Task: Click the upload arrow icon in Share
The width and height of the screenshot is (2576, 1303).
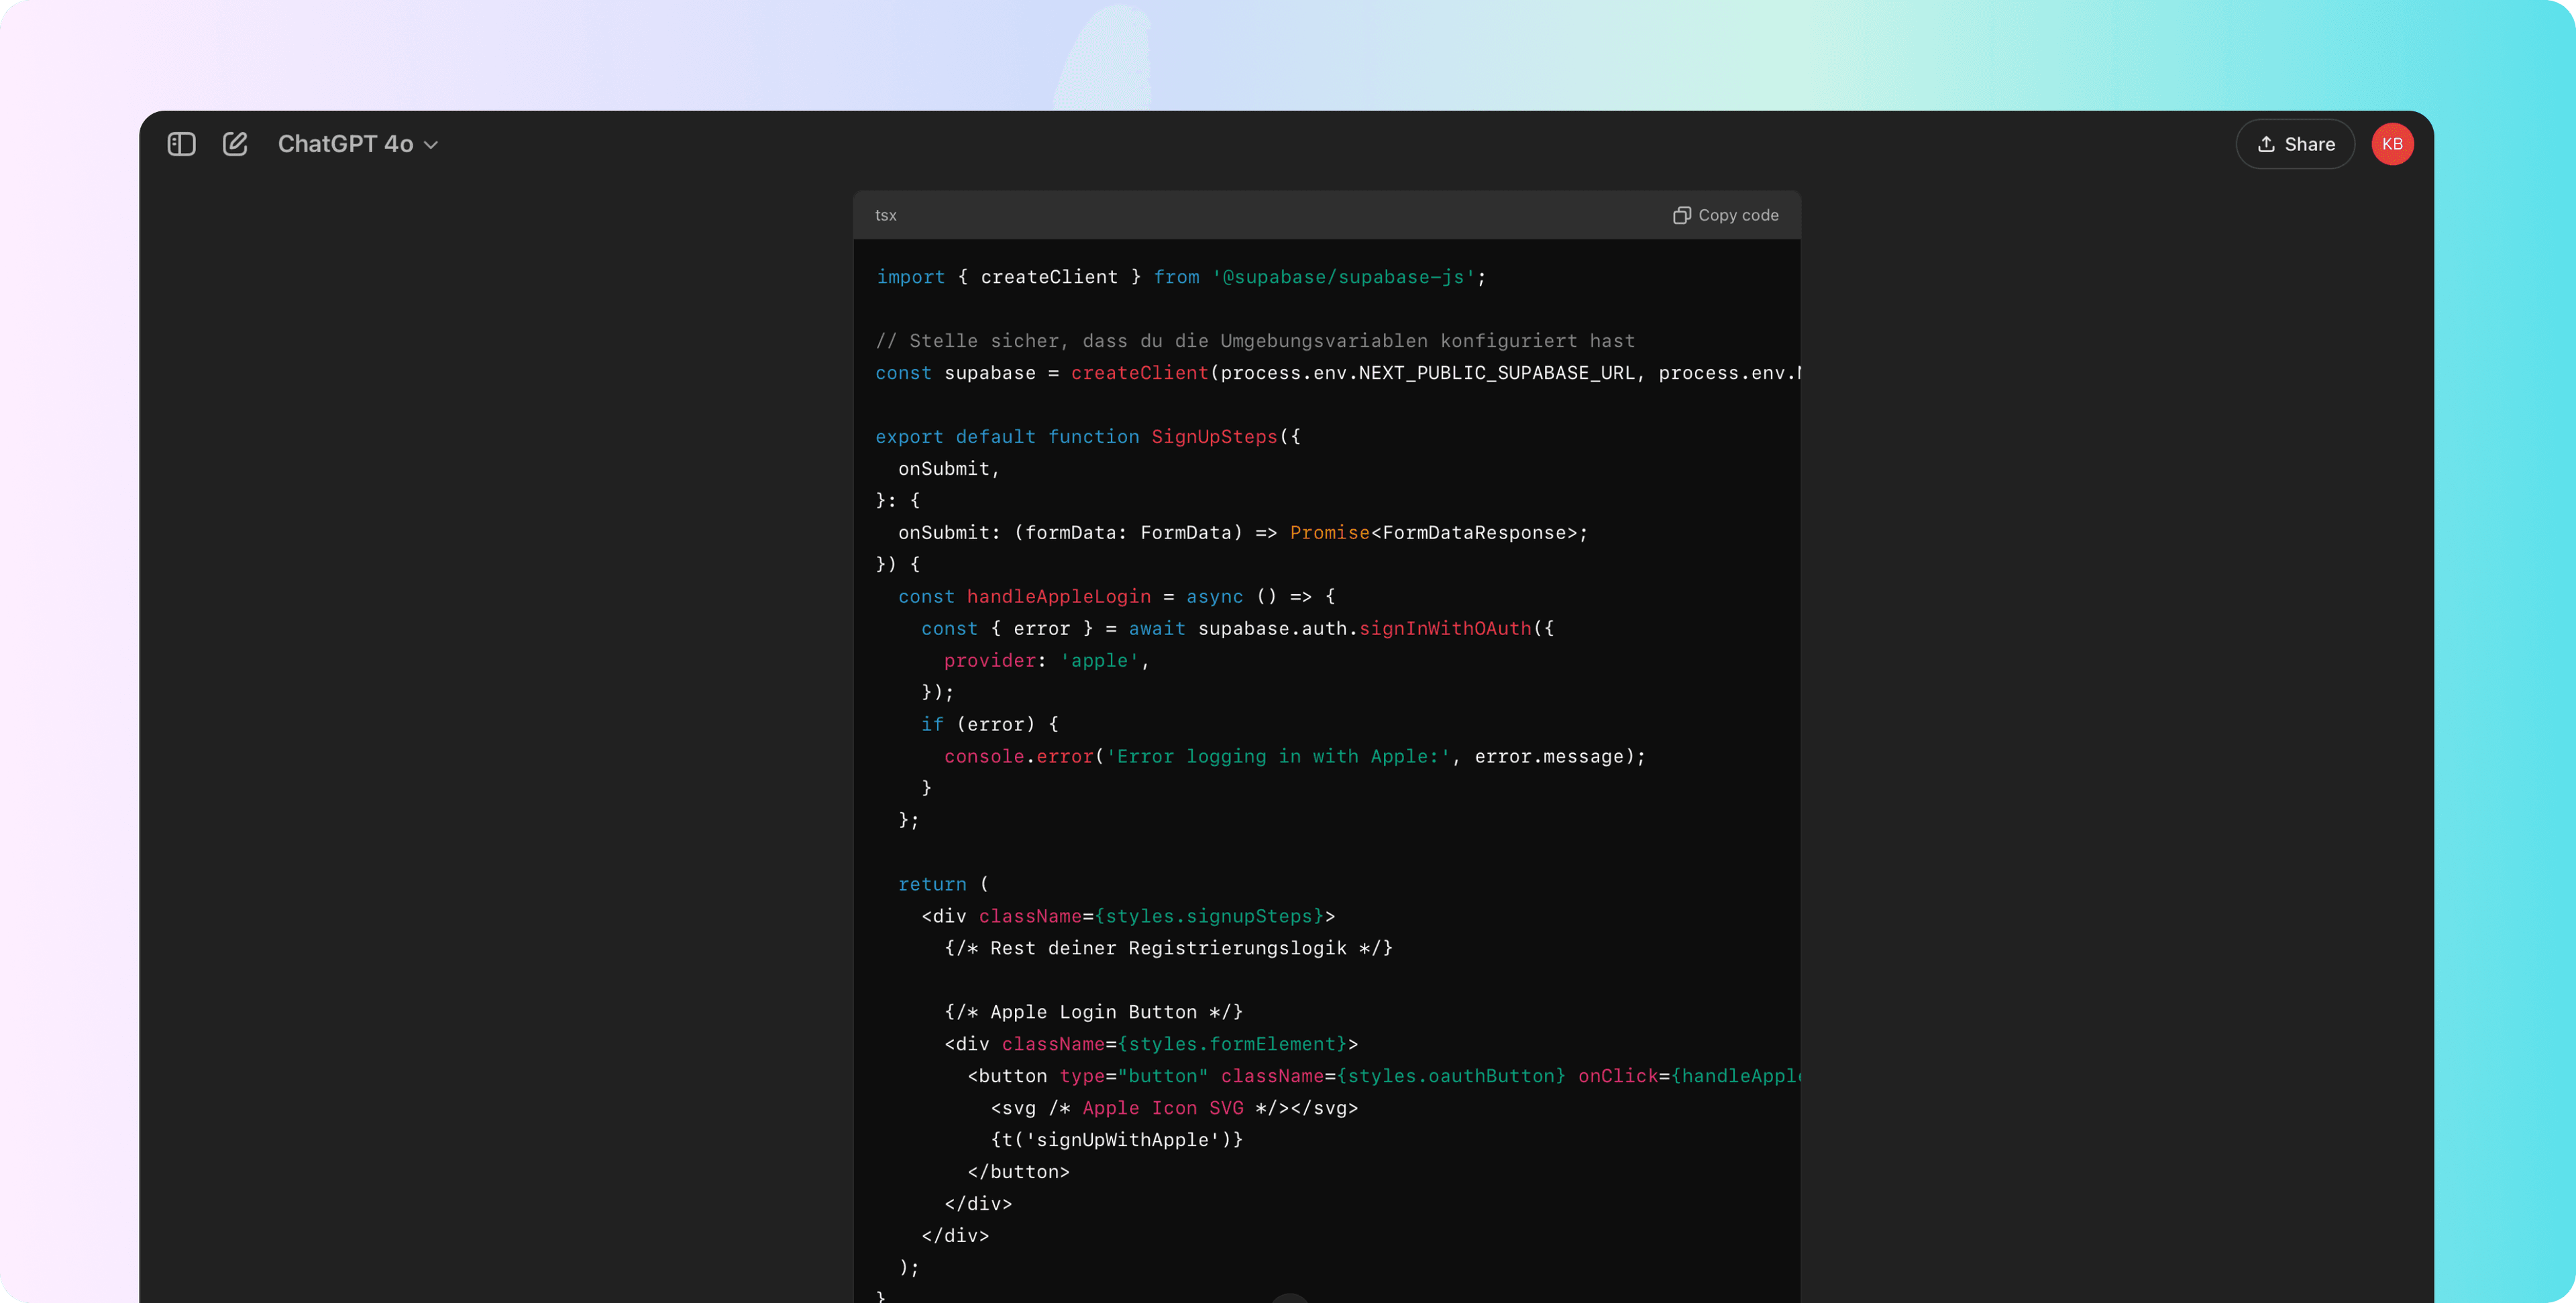Action: coord(2266,144)
